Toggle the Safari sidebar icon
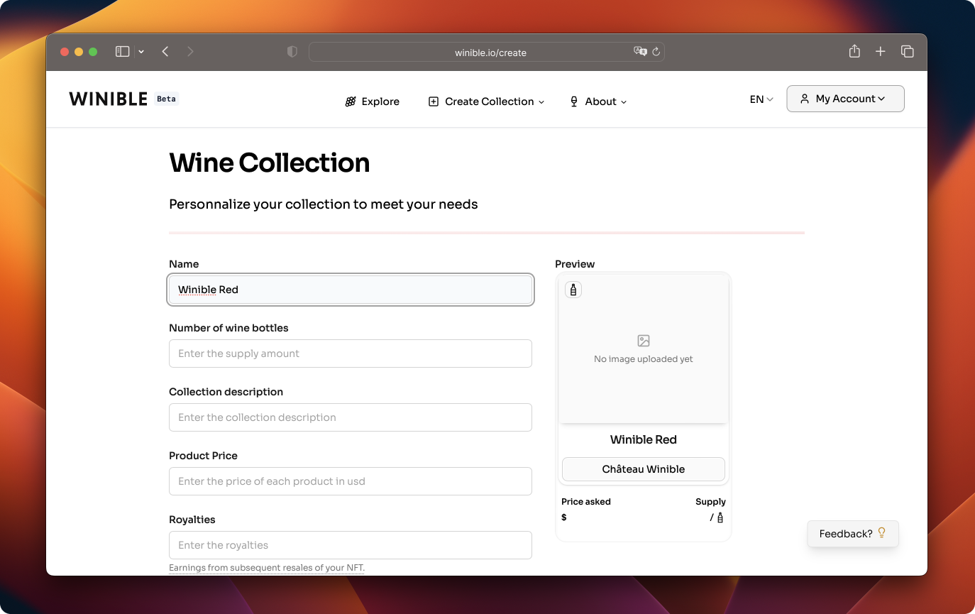This screenshot has height=614, width=975. (123, 52)
